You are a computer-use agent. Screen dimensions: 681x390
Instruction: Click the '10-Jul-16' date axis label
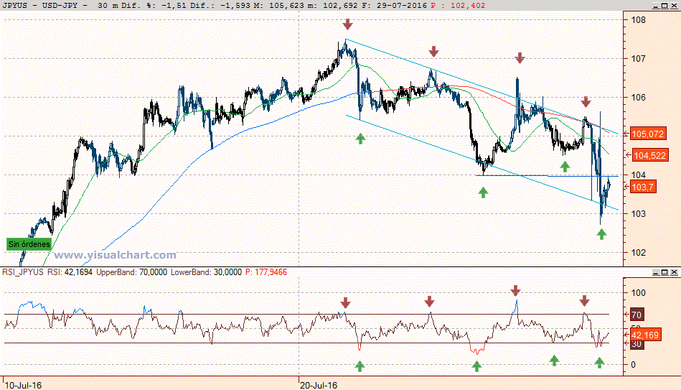coord(23,385)
